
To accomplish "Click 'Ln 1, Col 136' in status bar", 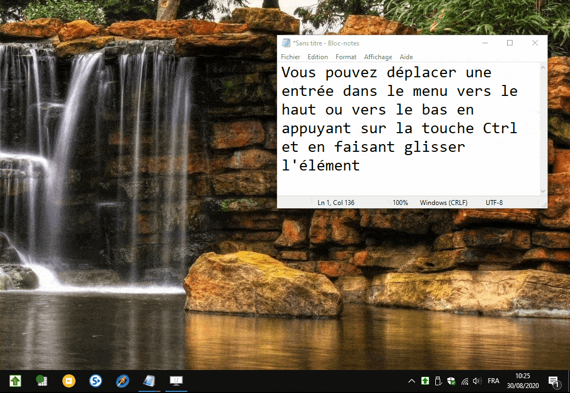I will [336, 203].
